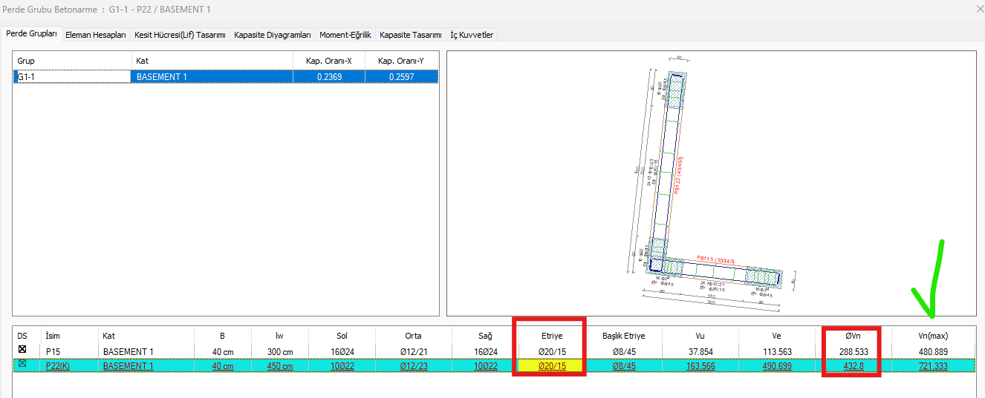Click the yellow Etriye cell of P22(K)

pyautogui.click(x=551, y=366)
